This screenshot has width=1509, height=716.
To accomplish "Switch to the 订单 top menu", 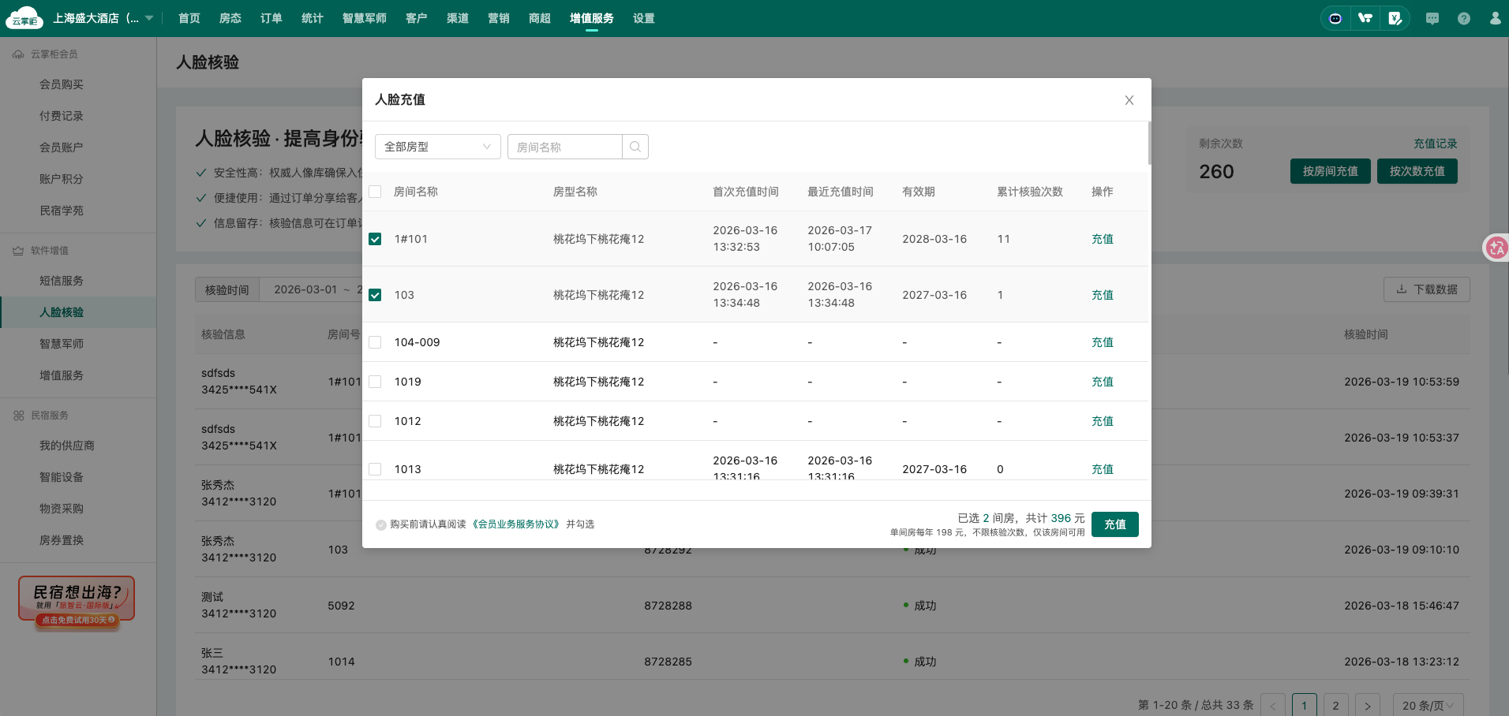I will click(x=271, y=18).
